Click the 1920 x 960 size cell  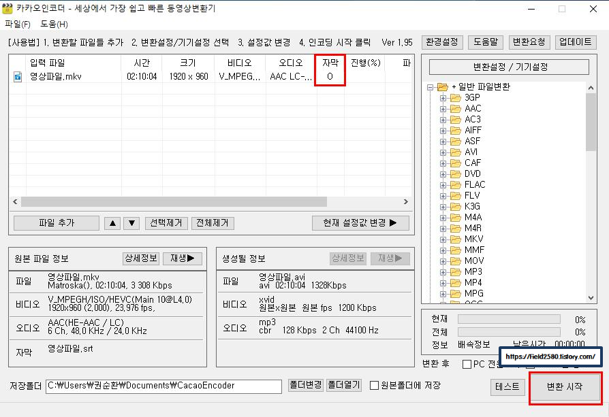pos(189,77)
